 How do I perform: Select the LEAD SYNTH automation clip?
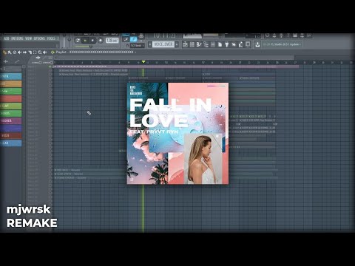[x=90, y=174]
